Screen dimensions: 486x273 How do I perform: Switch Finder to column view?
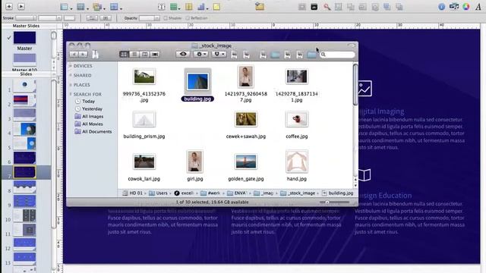(x=144, y=54)
